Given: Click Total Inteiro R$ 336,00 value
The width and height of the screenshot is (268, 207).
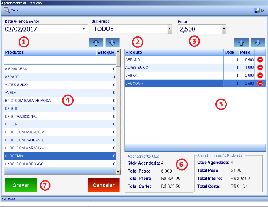Looking at the screenshot, I should click(x=171, y=179).
